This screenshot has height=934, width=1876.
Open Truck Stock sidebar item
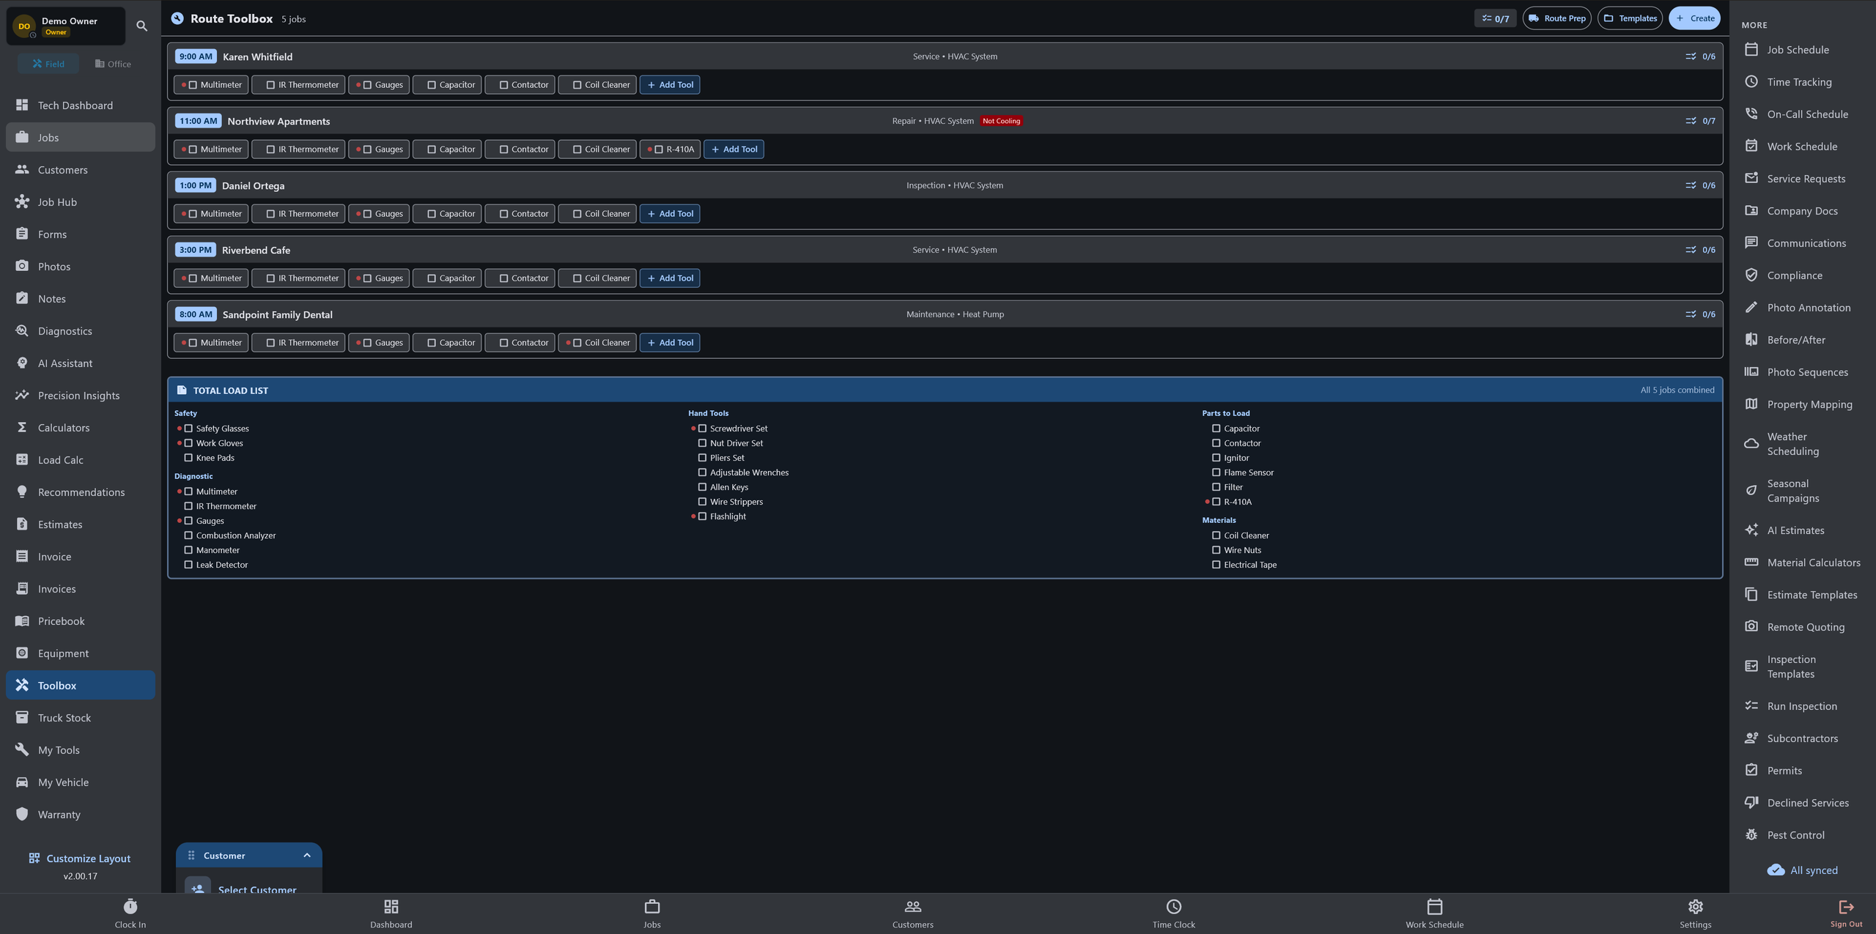point(81,717)
